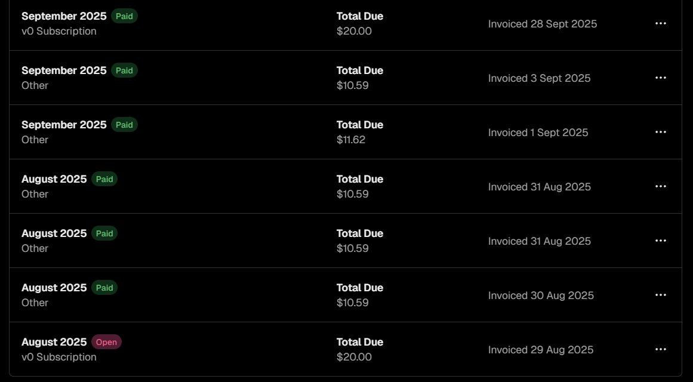Screen dimensions: 693x382
Task: Open more options for 28 Sept 2025 invoice
Action: pos(660,23)
